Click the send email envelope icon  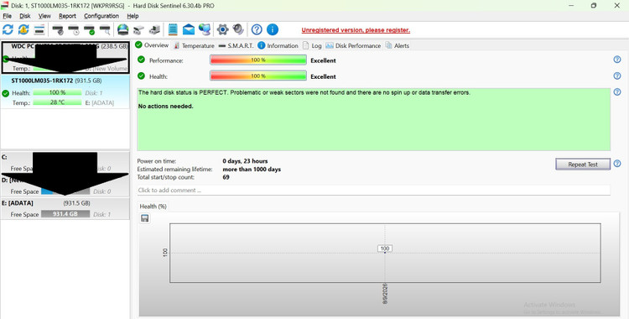[189, 29]
